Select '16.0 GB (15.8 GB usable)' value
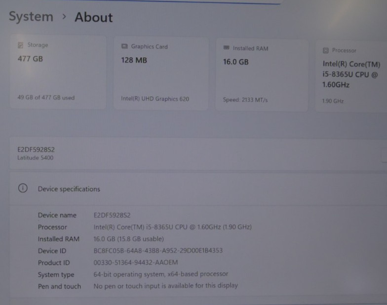 coord(128,239)
